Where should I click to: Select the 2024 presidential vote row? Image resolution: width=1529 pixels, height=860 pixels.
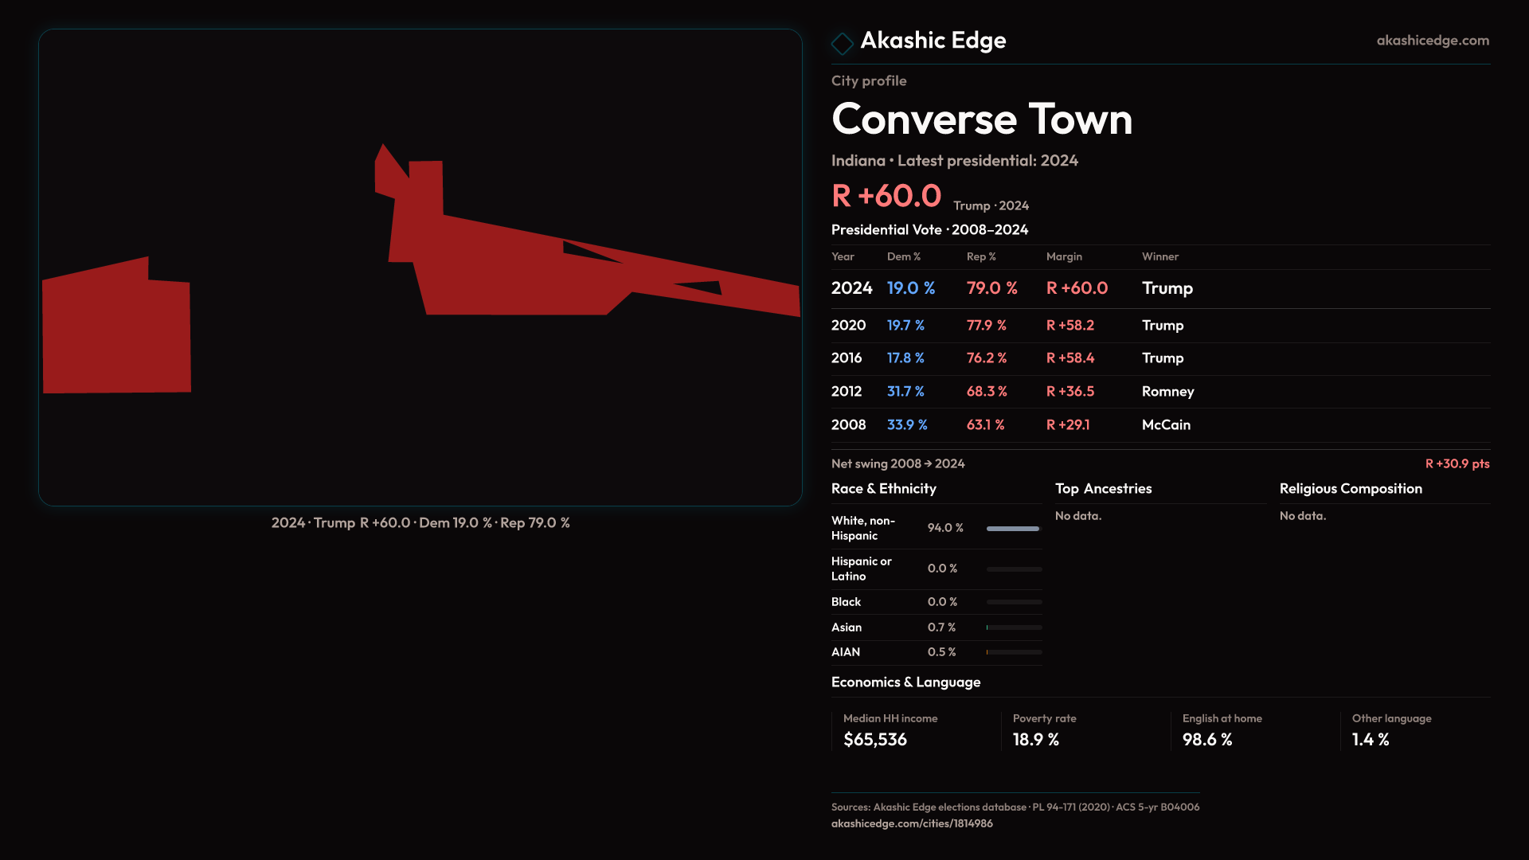point(1159,288)
